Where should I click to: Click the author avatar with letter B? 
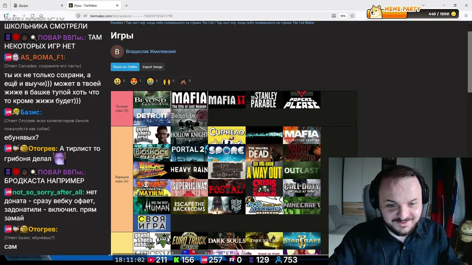click(117, 52)
